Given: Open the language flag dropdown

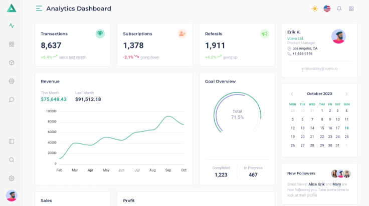Looking at the screenshot, I should (x=327, y=8).
